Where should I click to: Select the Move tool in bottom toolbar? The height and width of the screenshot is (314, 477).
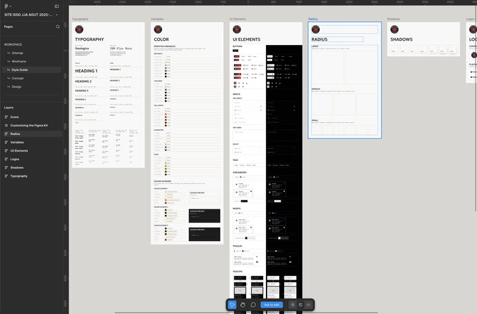coord(232,305)
